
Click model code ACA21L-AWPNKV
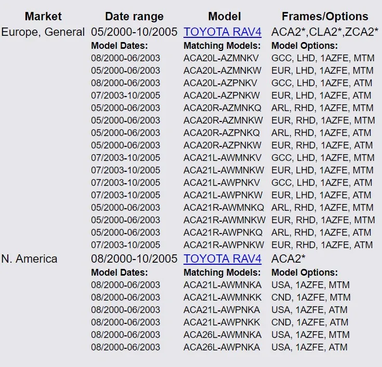(221, 183)
